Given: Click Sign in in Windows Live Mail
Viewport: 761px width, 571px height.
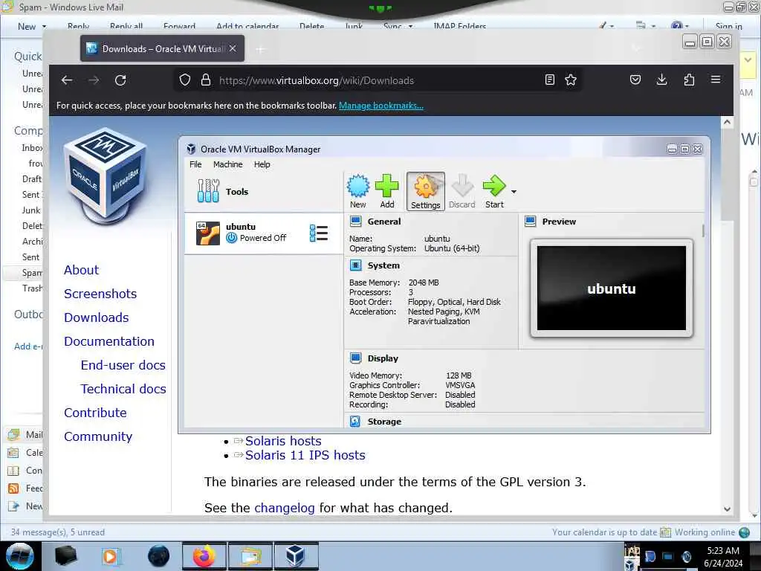Looking at the screenshot, I should [x=728, y=26].
